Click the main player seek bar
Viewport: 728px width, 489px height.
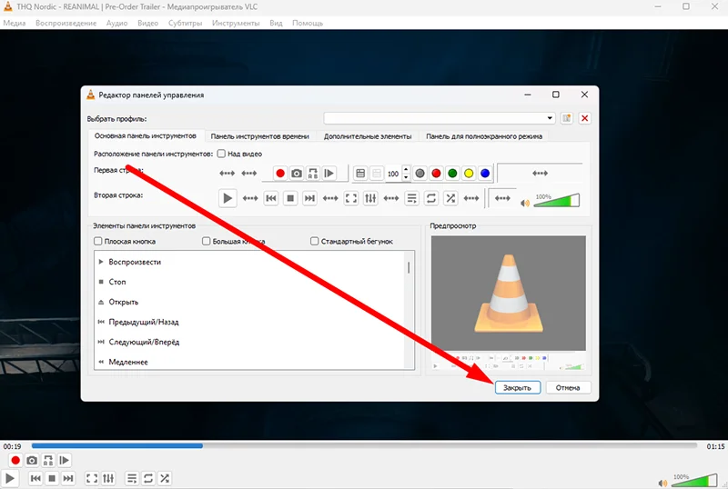(x=364, y=446)
